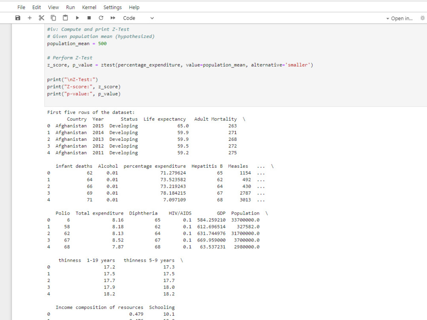Restart the kernel using the refresh icon

coord(102,17)
